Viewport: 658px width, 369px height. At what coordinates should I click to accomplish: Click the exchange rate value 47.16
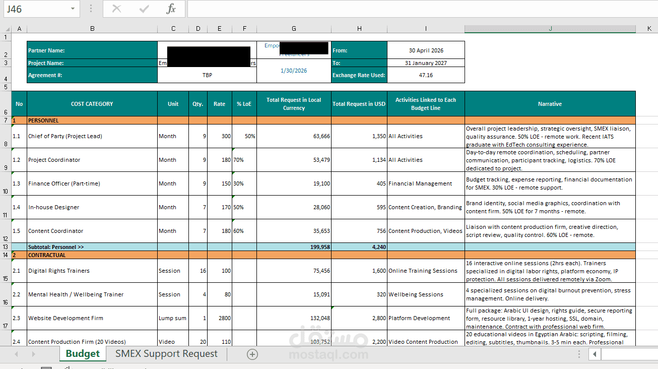[x=426, y=75]
